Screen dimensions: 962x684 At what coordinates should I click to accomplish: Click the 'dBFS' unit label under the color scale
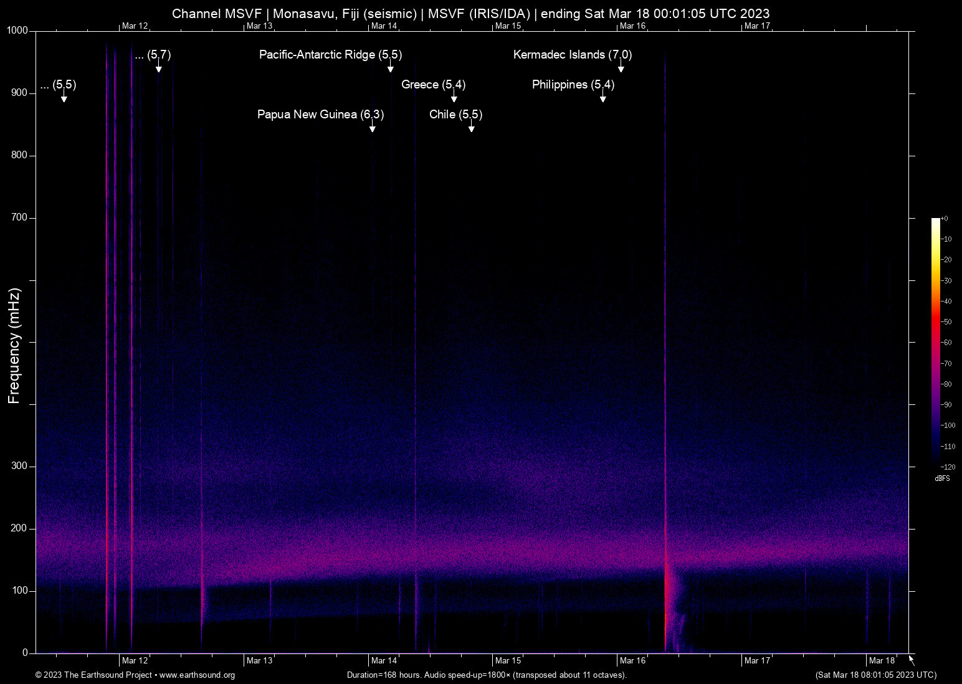click(x=942, y=479)
